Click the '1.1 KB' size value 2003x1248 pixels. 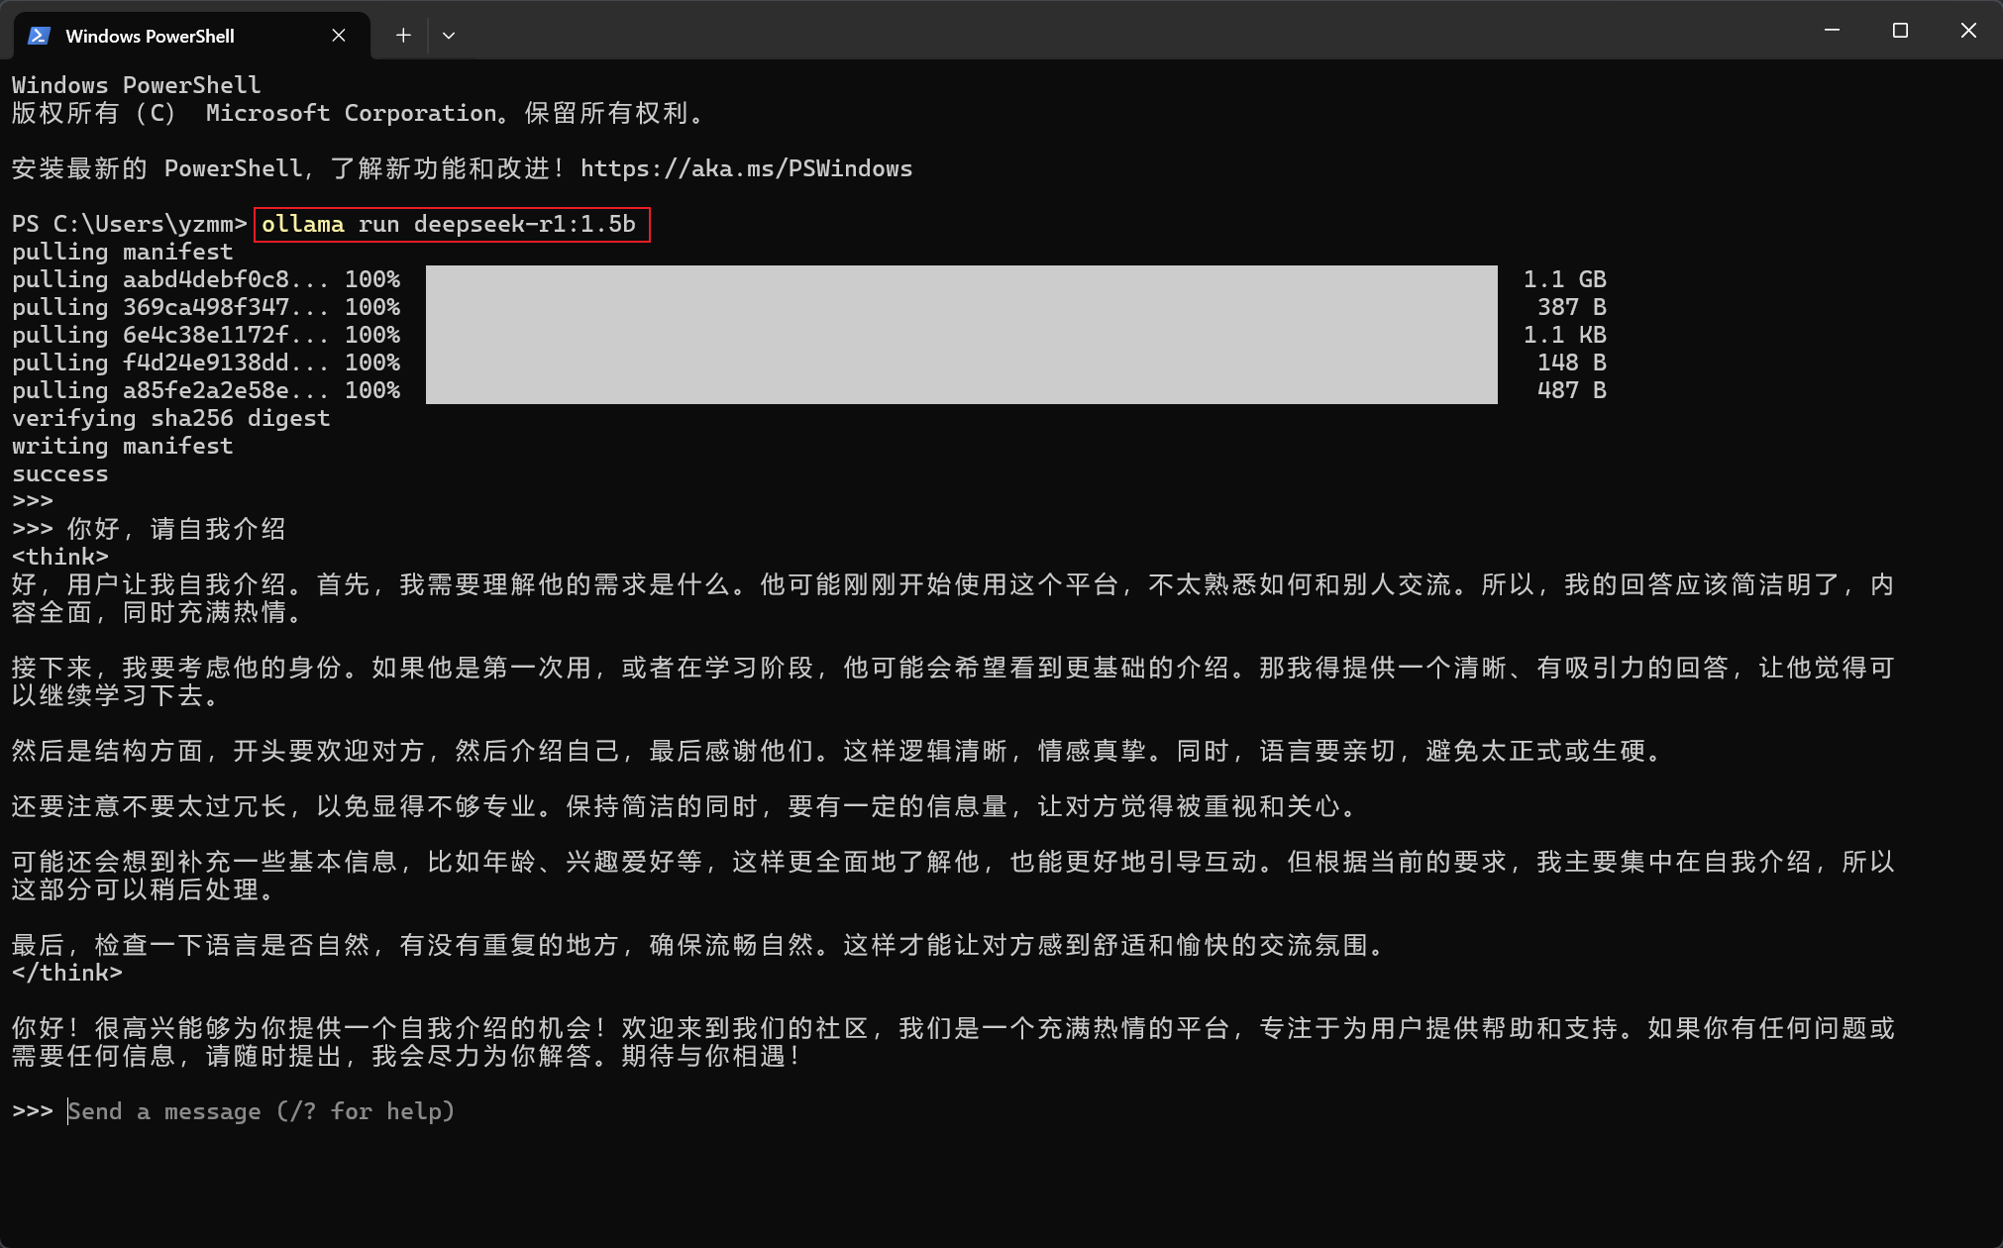(x=1565, y=335)
